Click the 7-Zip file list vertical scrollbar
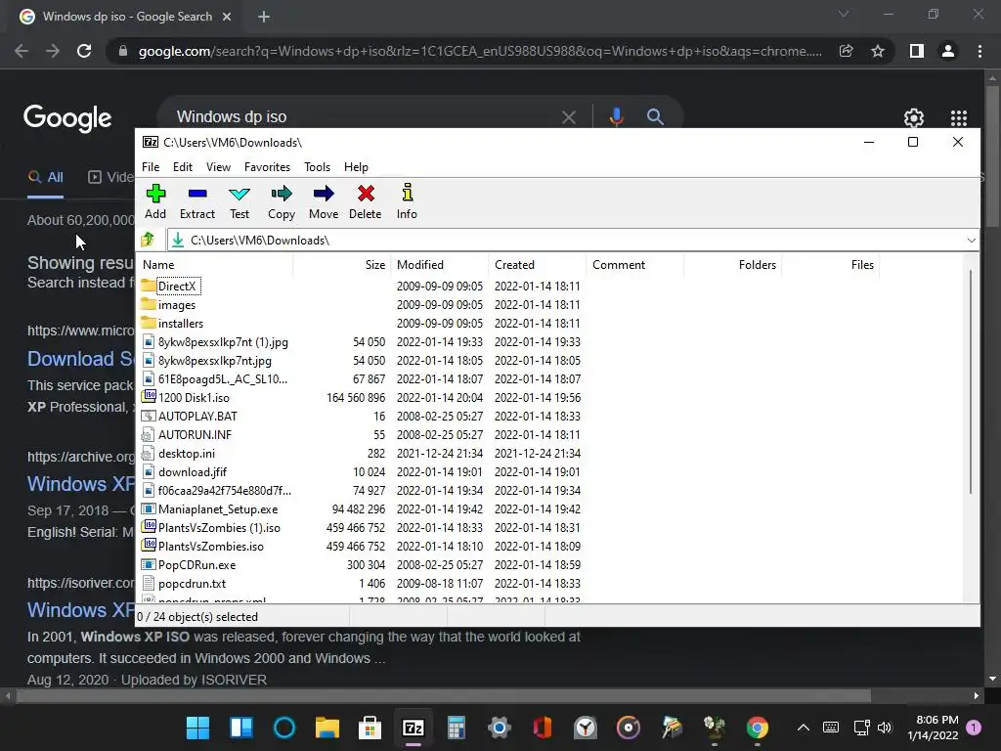The width and height of the screenshot is (1001, 751). [971, 383]
